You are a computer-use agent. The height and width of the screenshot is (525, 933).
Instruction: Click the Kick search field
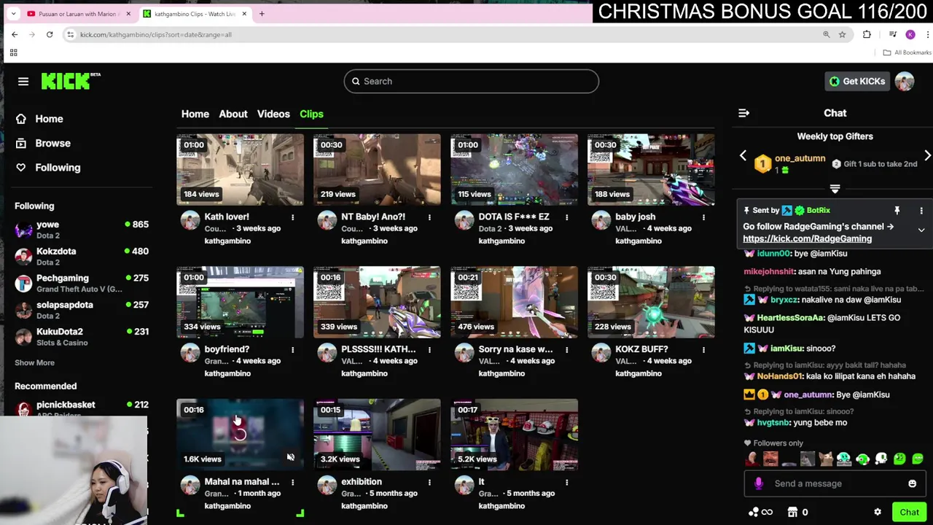coord(471,82)
